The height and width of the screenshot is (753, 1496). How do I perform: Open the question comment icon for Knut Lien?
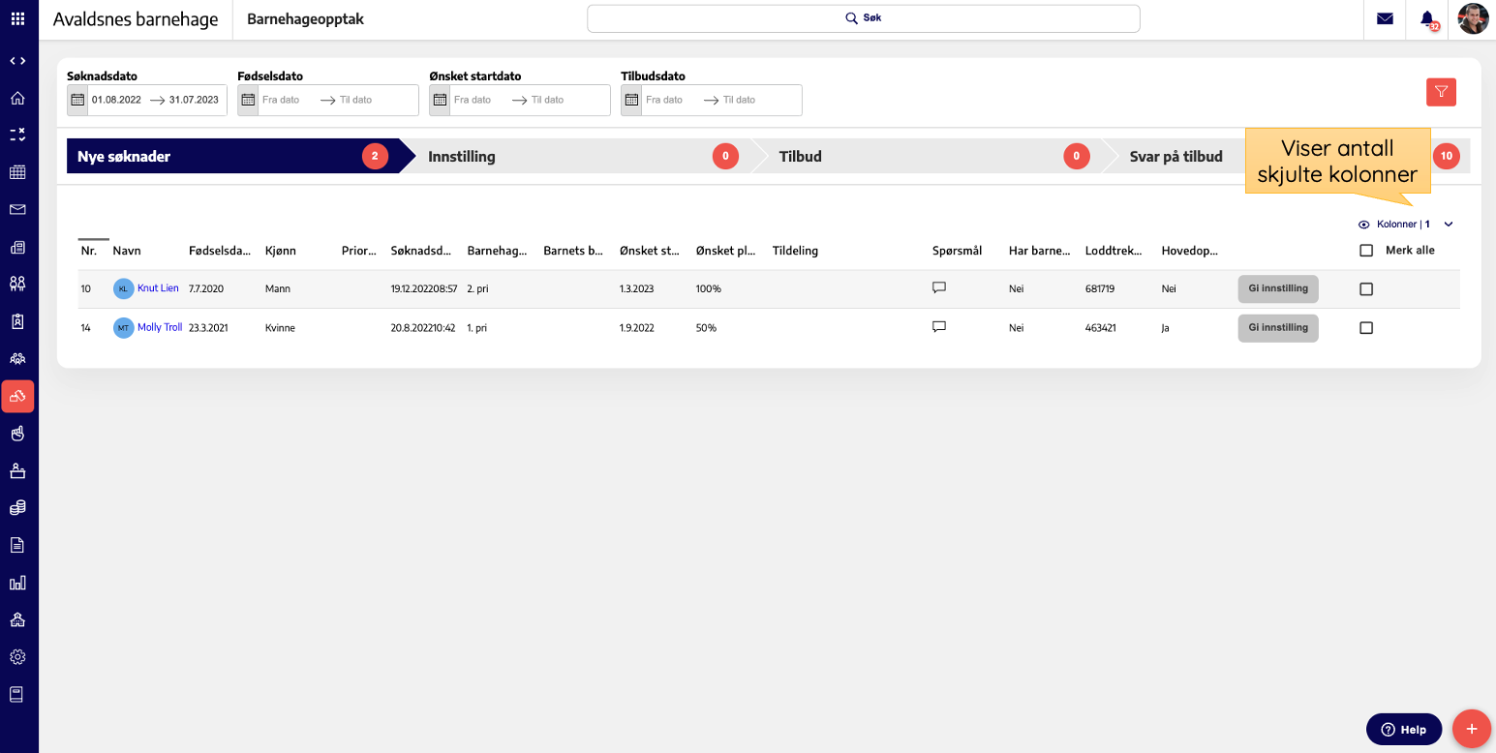click(938, 288)
